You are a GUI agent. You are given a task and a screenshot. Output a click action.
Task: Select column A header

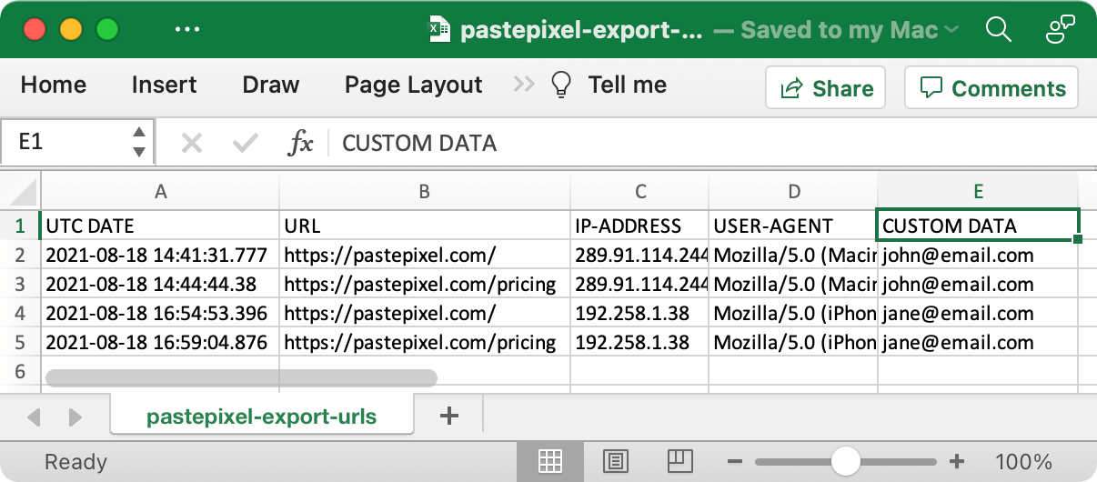pyautogui.click(x=160, y=192)
